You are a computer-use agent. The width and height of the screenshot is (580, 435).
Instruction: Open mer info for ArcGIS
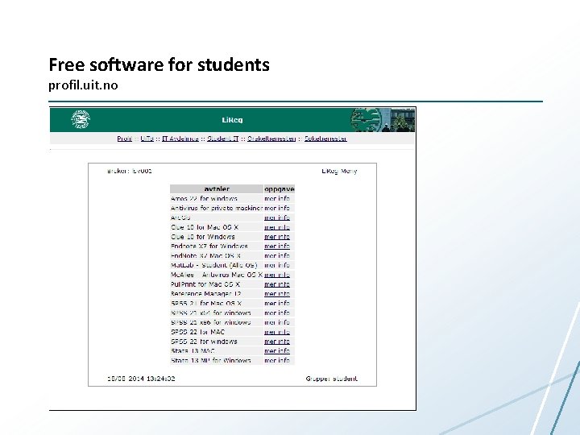point(277,217)
